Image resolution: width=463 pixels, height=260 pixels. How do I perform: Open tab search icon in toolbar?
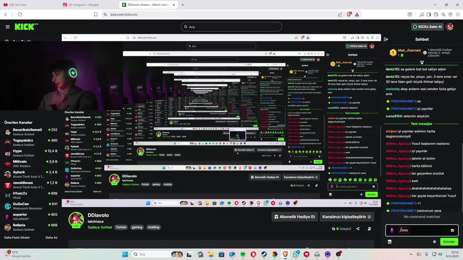410,14
